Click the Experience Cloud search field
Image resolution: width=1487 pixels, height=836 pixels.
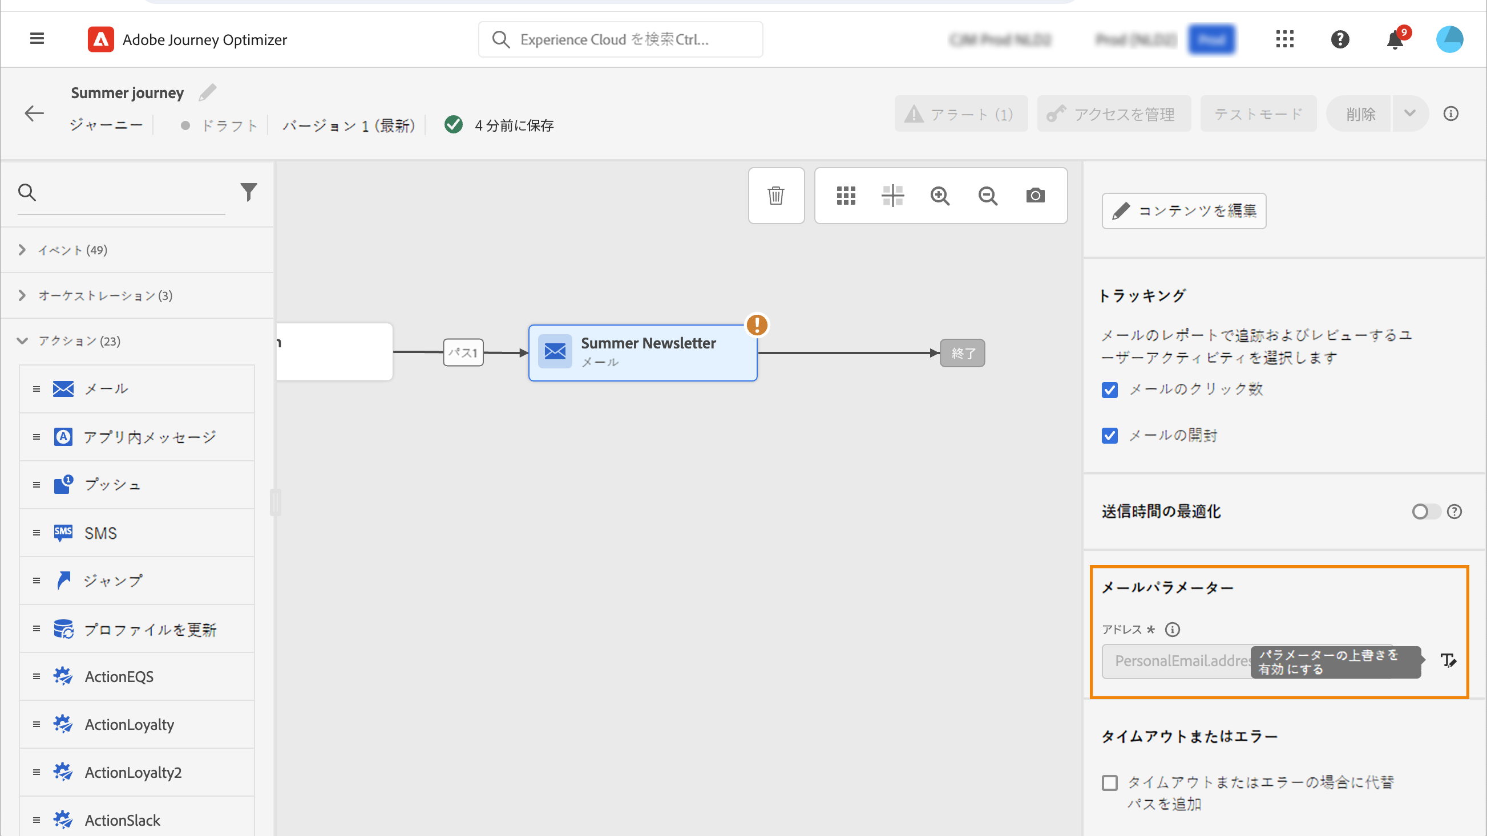pos(621,39)
